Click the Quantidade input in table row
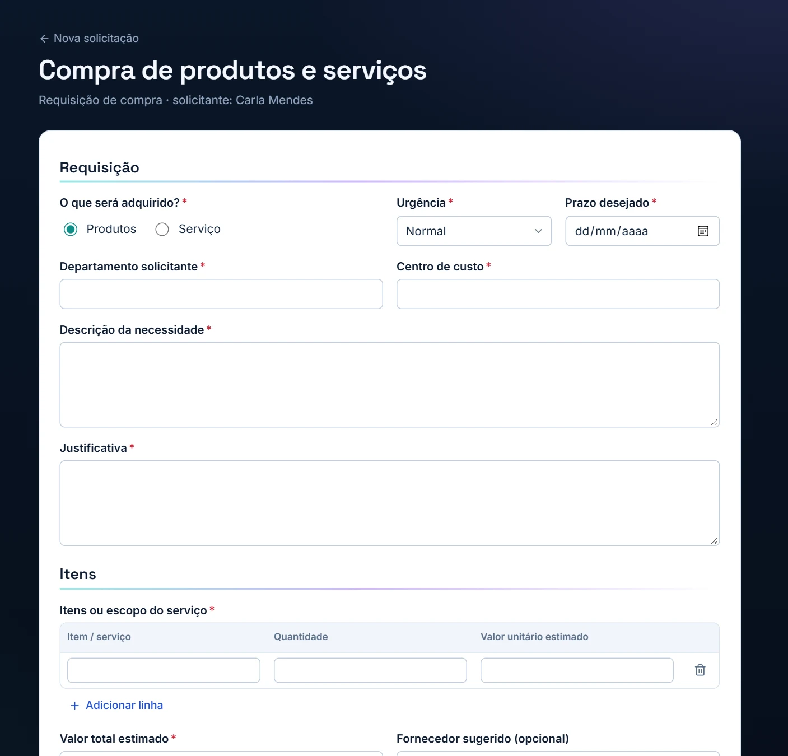The image size is (788, 756). pyautogui.click(x=370, y=670)
